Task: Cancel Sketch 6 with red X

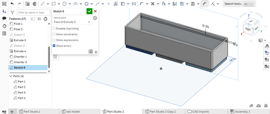Action: (95, 11)
